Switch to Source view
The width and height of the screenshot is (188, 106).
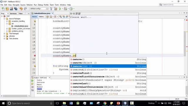[34, 16]
